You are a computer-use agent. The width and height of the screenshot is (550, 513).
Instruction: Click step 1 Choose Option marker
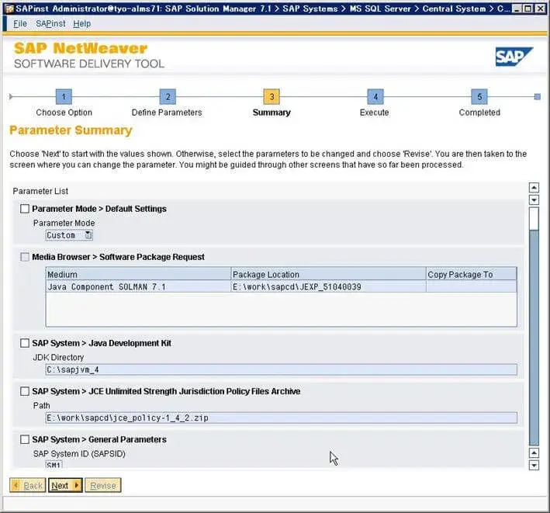pyautogui.click(x=64, y=96)
